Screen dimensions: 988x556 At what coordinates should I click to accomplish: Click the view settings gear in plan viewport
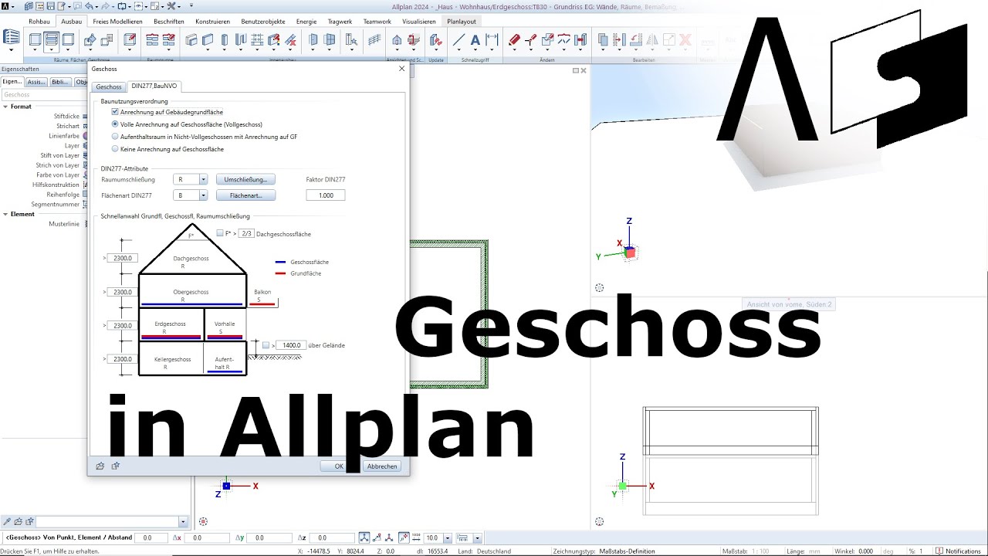tap(203, 521)
